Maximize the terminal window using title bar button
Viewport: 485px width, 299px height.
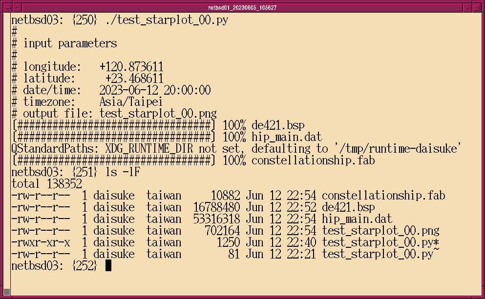pos(477,7)
